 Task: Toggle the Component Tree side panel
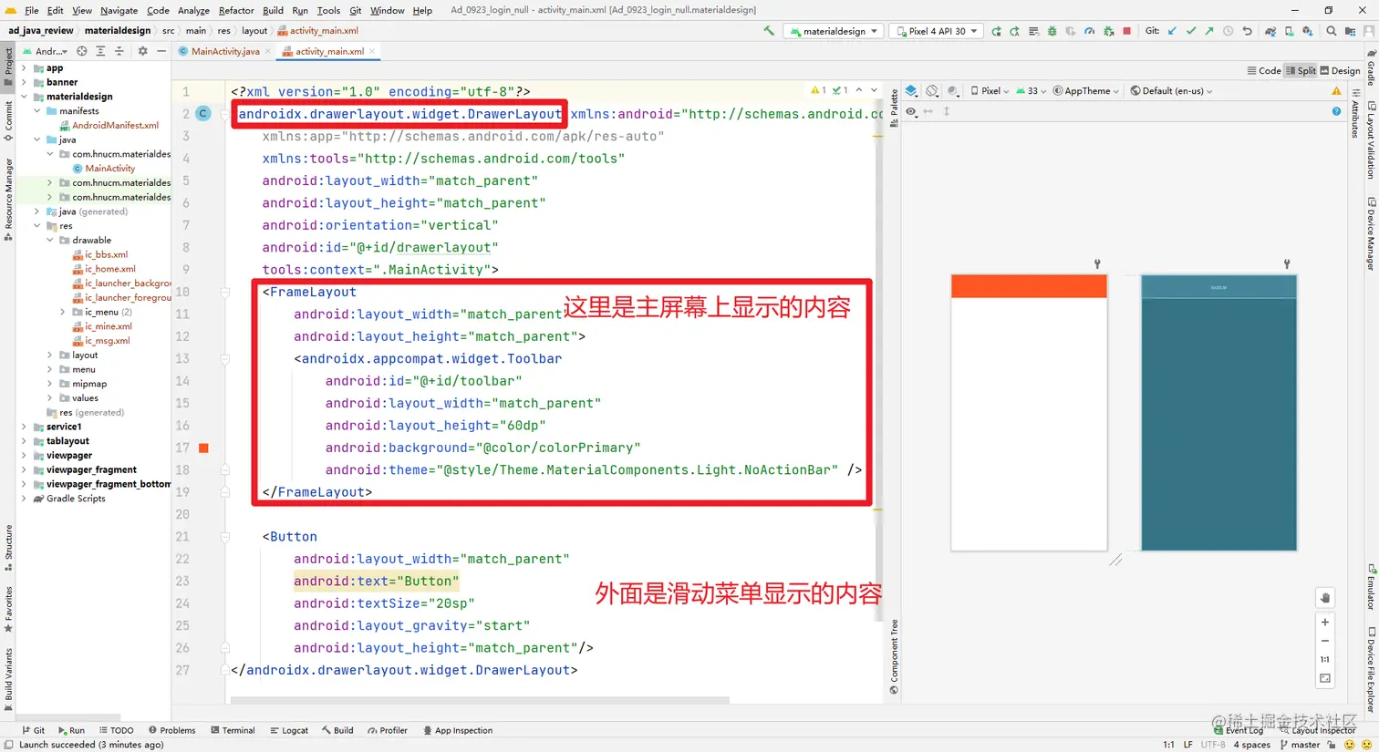point(894,656)
